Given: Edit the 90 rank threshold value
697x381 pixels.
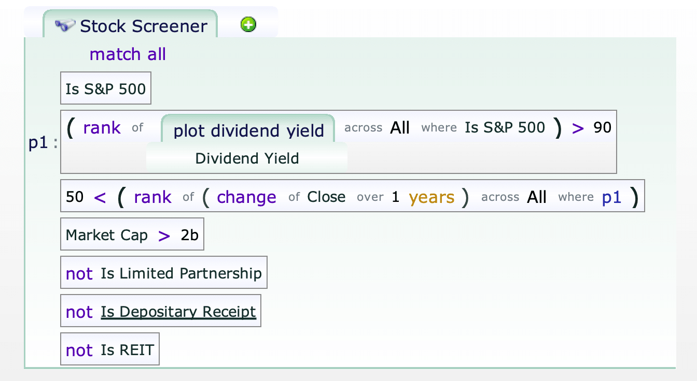Looking at the screenshot, I should click(602, 127).
